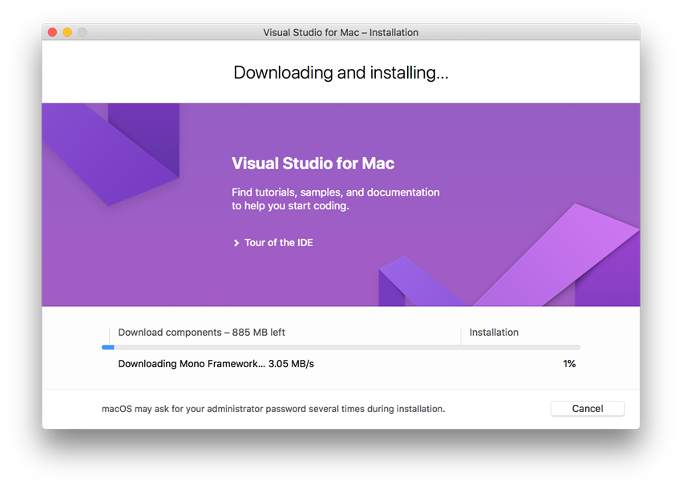Click the blue filled portion of the progress bar
This screenshot has width=682, height=489.
click(x=108, y=347)
